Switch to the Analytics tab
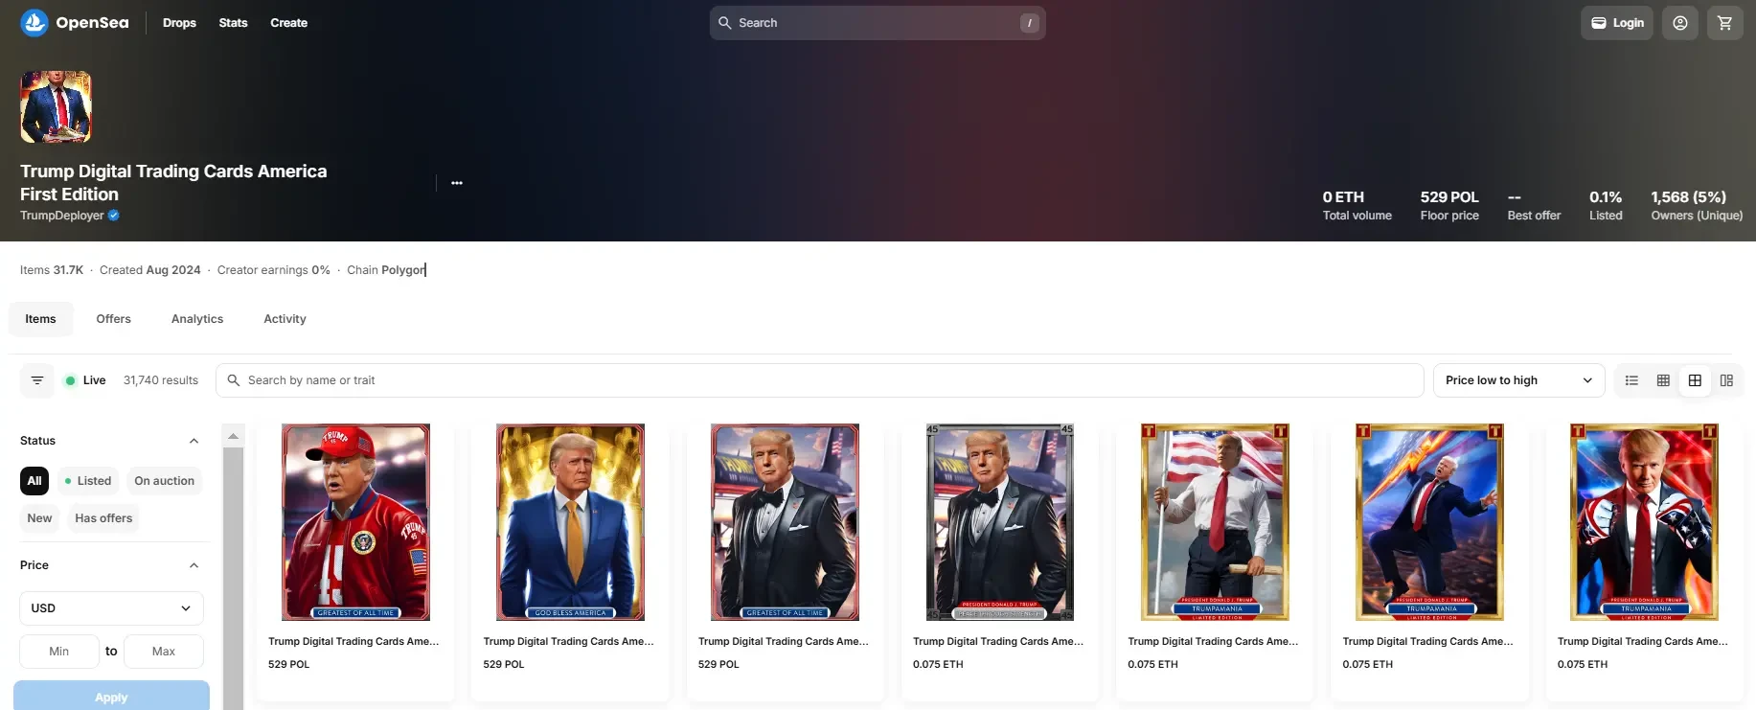 197,319
